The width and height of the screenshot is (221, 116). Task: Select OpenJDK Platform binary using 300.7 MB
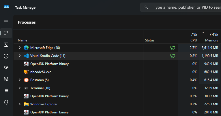click(49, 96)
